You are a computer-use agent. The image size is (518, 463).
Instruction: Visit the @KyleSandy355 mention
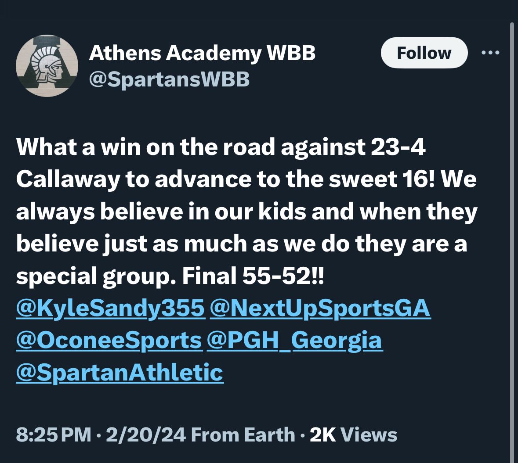110,308
